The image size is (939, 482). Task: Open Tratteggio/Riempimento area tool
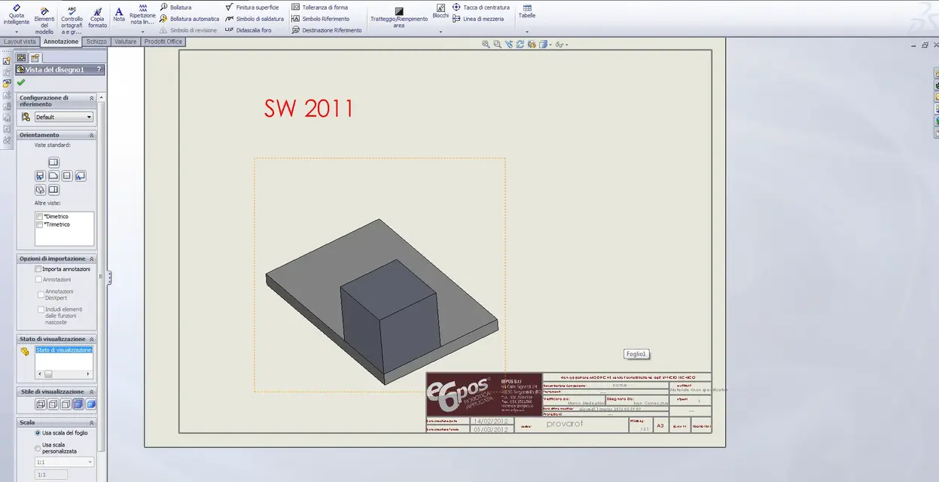point(399,17)
